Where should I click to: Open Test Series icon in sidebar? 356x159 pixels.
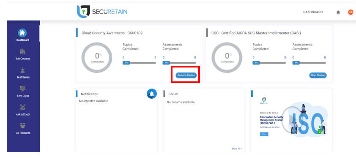coord(23,70)
